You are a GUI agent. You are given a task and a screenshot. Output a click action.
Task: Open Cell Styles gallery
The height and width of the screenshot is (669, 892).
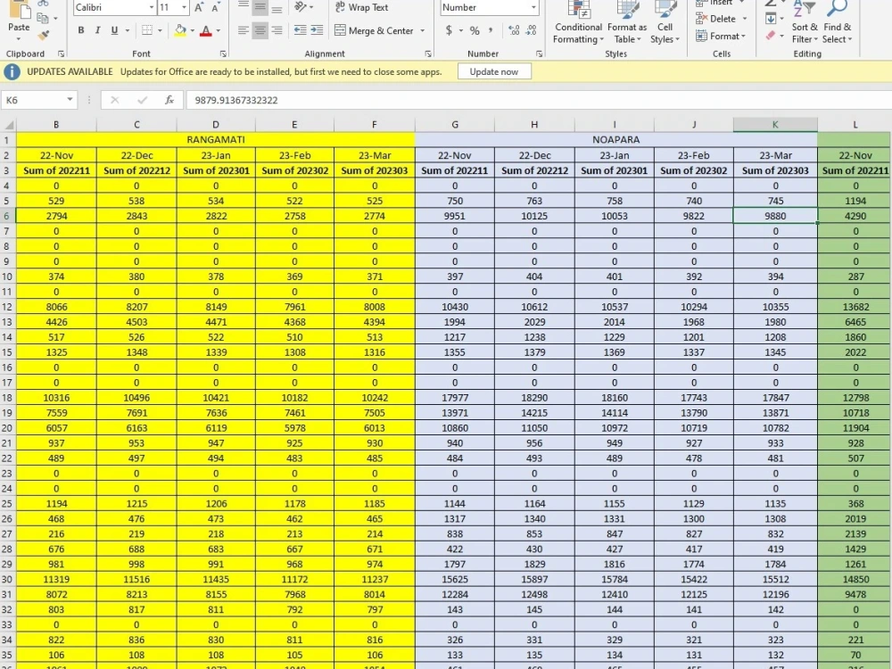pos(665,23)
